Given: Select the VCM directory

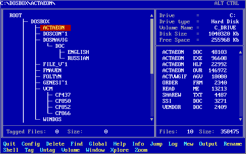Looking at the screenshot, I should pos(48,89).
